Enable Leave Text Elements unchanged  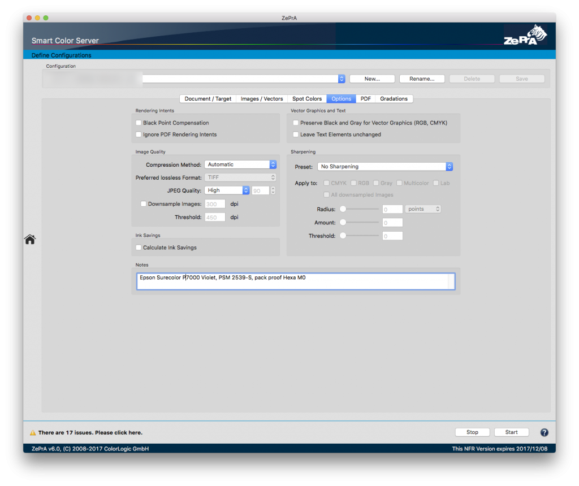[296, 134]
